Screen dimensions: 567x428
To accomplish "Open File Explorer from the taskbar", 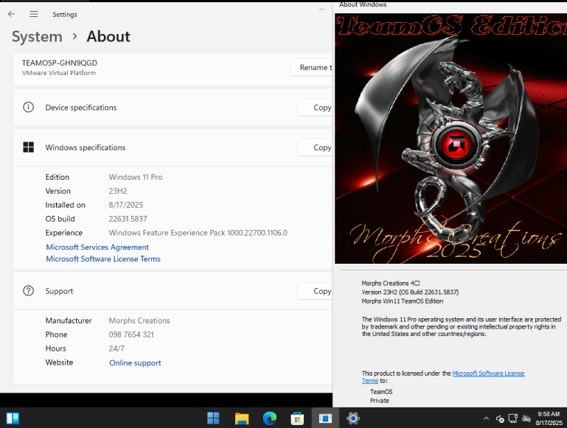I will tap(242, 418).
